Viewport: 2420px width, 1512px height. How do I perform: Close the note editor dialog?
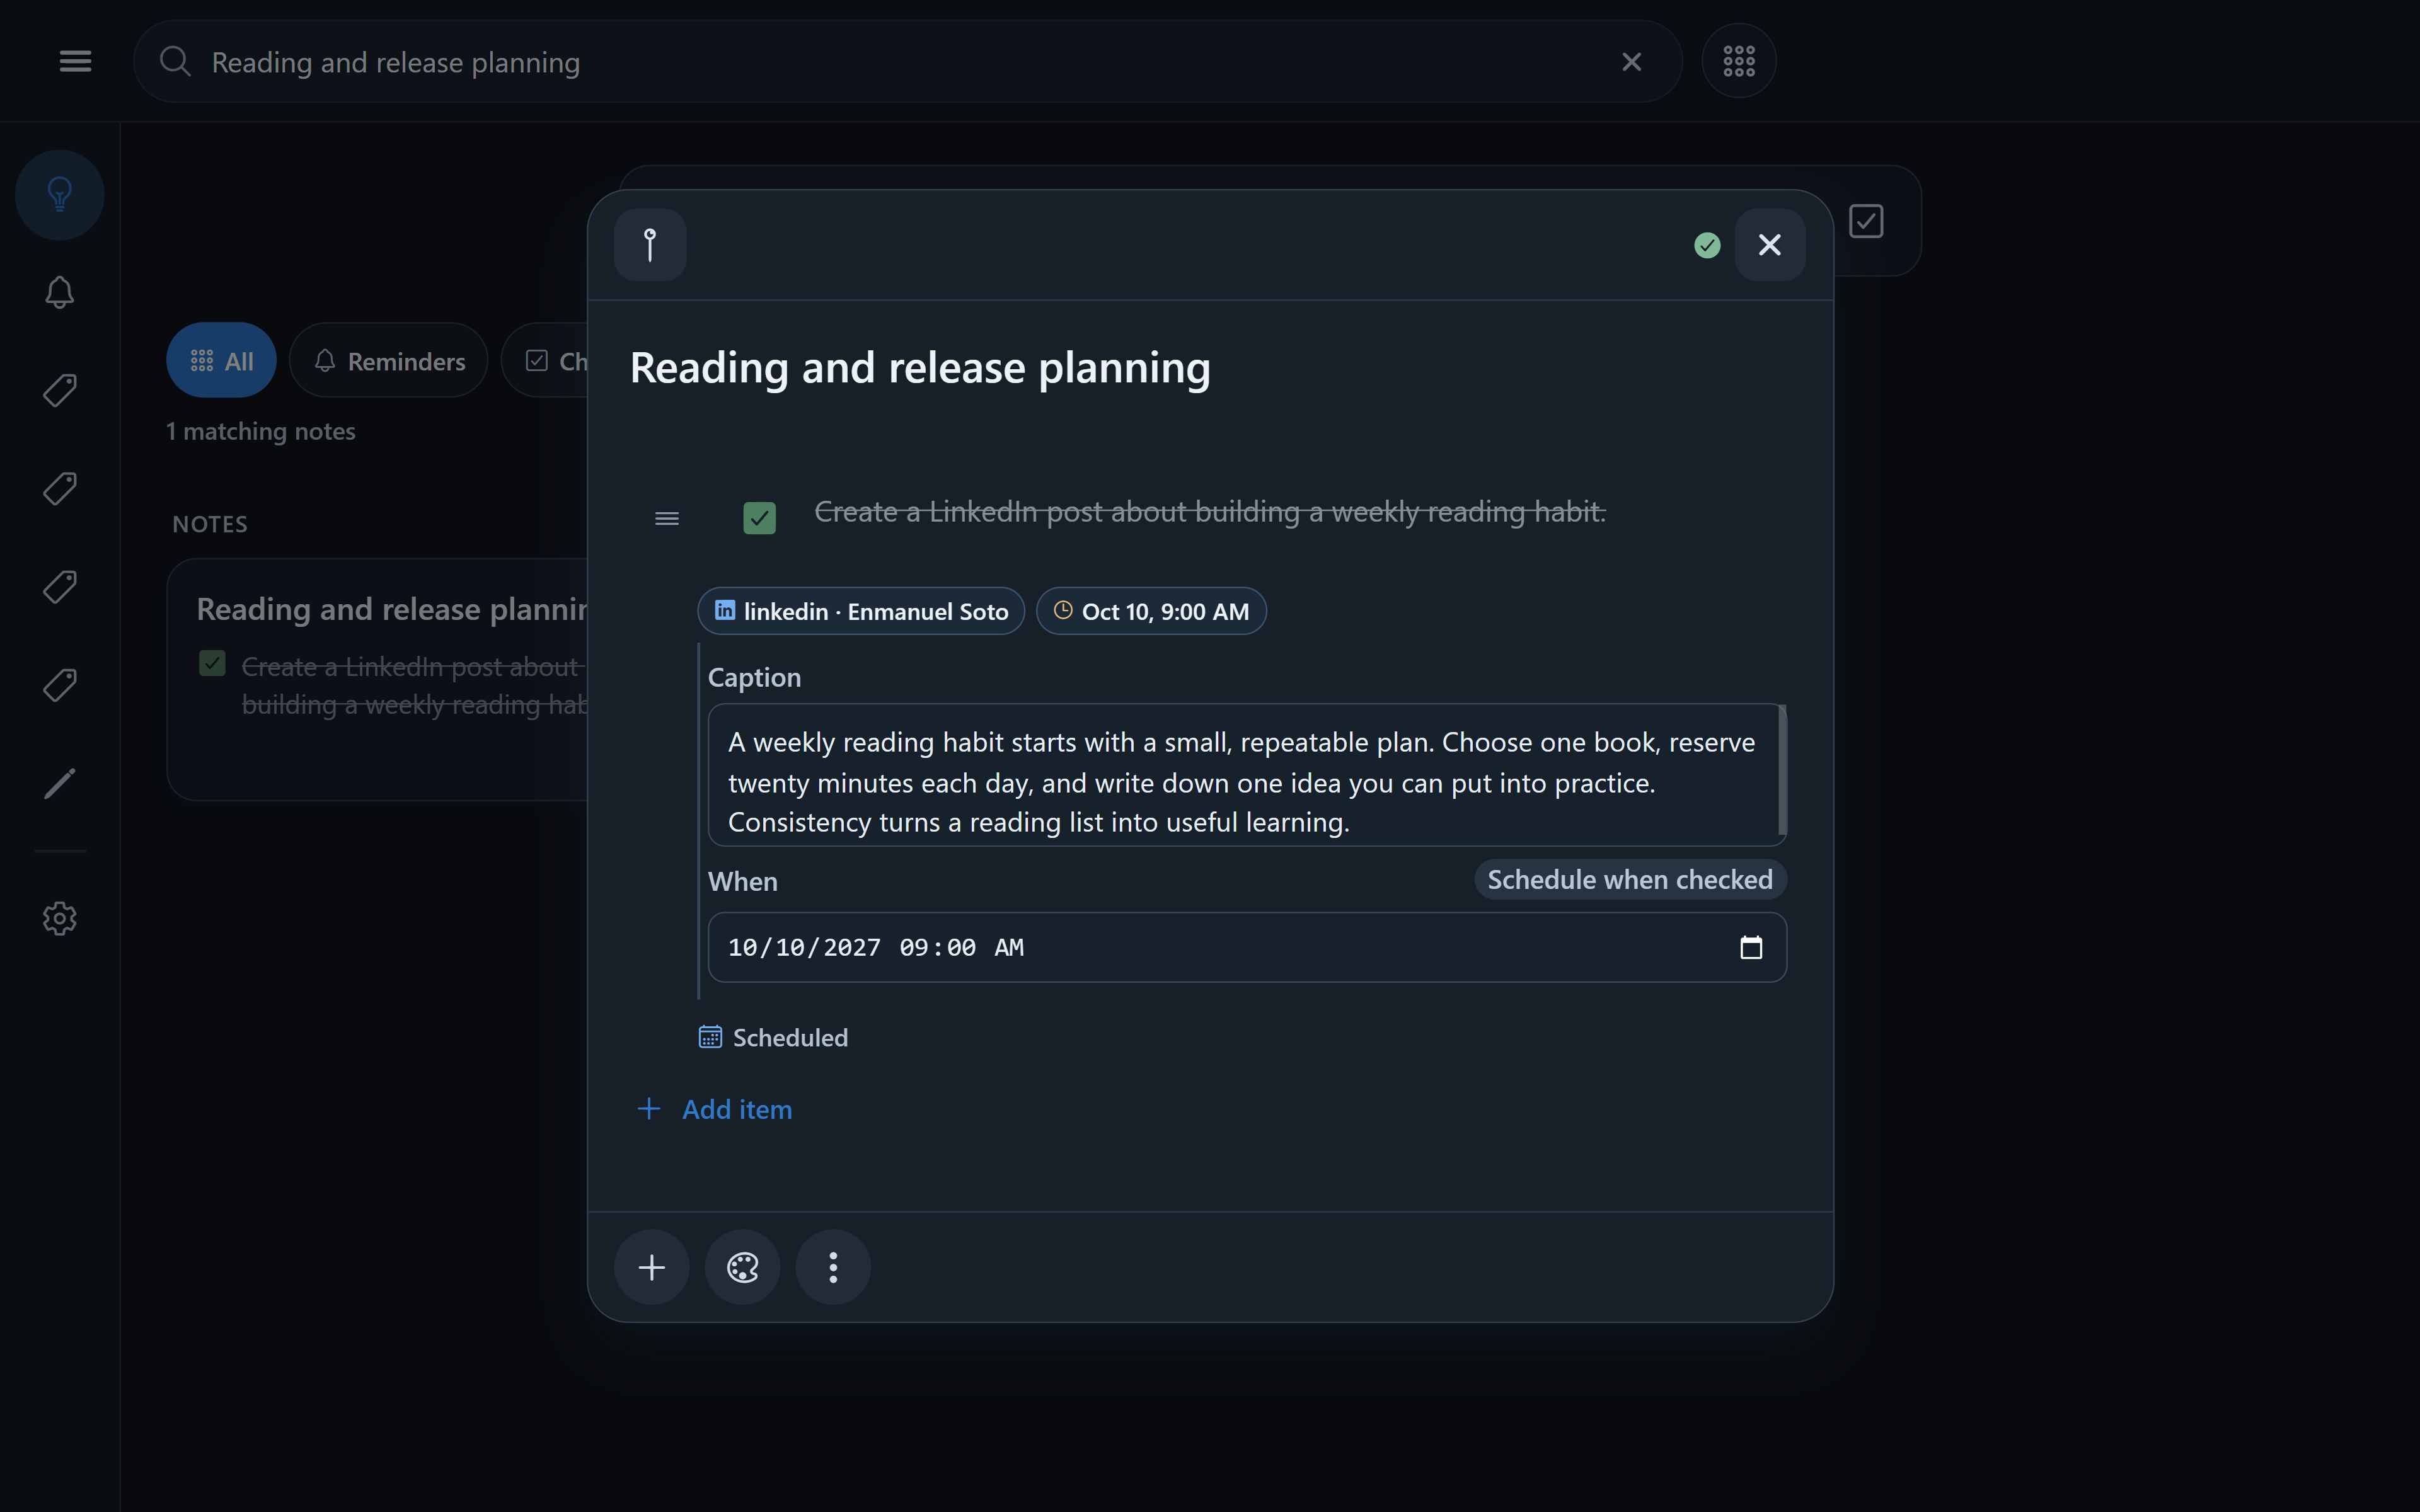1769,245
